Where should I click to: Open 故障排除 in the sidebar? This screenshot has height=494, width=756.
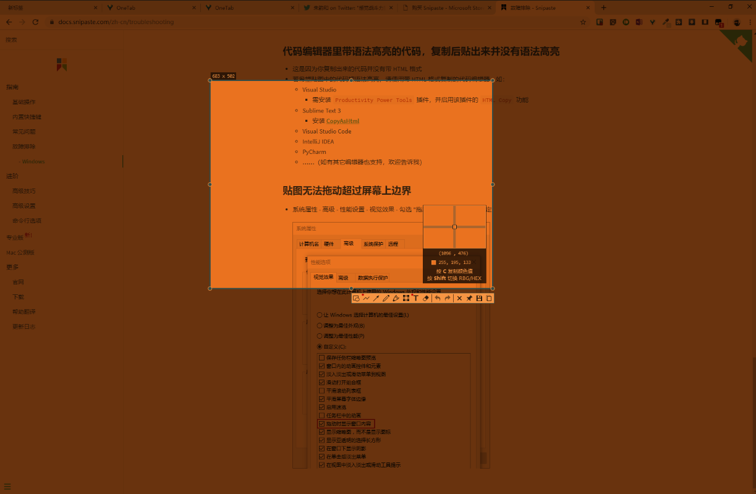[x=24, y=147]
